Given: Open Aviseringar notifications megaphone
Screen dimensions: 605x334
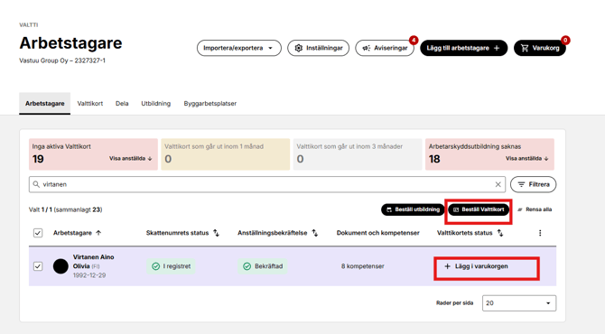Looking at the screenshot, I should (385, 48).
